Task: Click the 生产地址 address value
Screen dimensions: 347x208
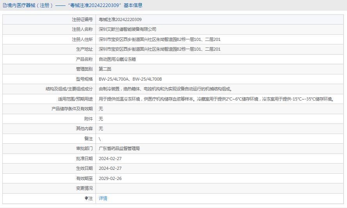Action: pos(159,49)
